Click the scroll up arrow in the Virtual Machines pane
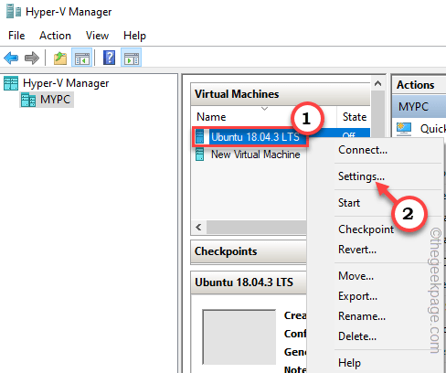 [x=378, y=83]
